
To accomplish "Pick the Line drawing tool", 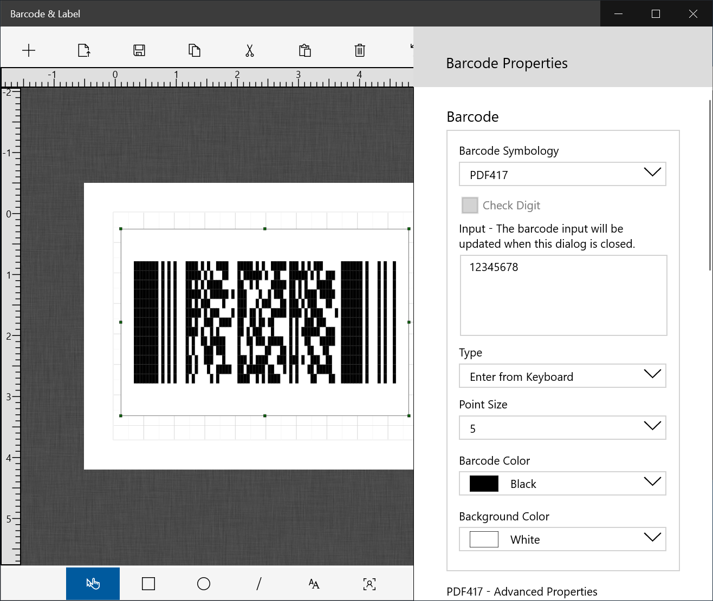I will click(x=259, y=584).
